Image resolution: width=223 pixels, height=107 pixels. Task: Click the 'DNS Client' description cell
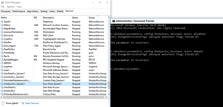point(48,36)
